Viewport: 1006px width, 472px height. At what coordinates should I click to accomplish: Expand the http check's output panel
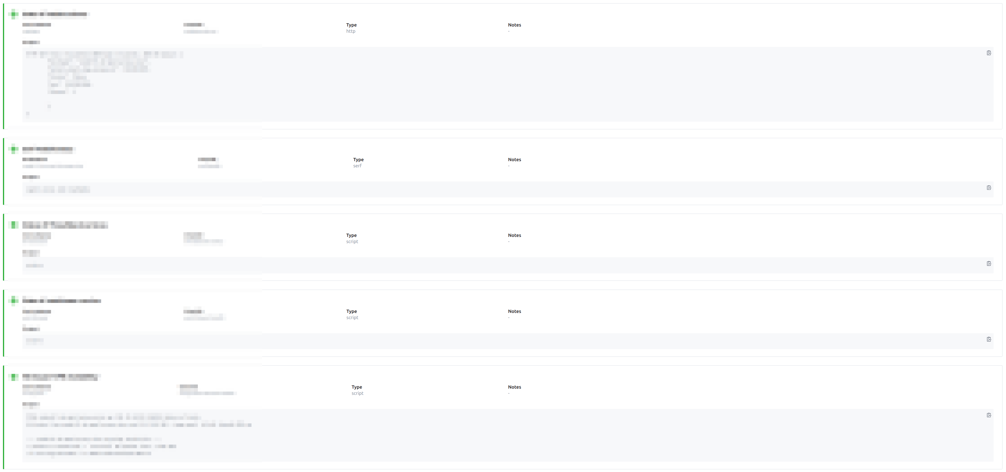31,42
